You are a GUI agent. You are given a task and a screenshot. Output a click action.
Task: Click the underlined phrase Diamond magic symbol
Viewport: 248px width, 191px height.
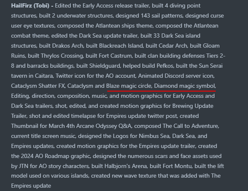tap(185, 86)
